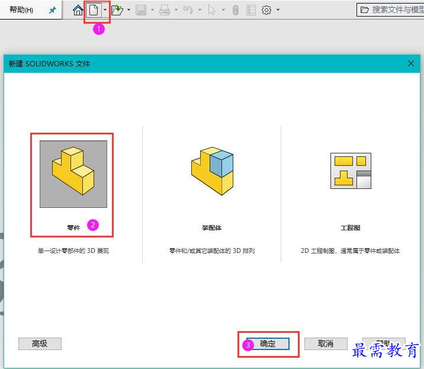
Task: Click the Rebuild traffic light icon
Action: point(236,10)
